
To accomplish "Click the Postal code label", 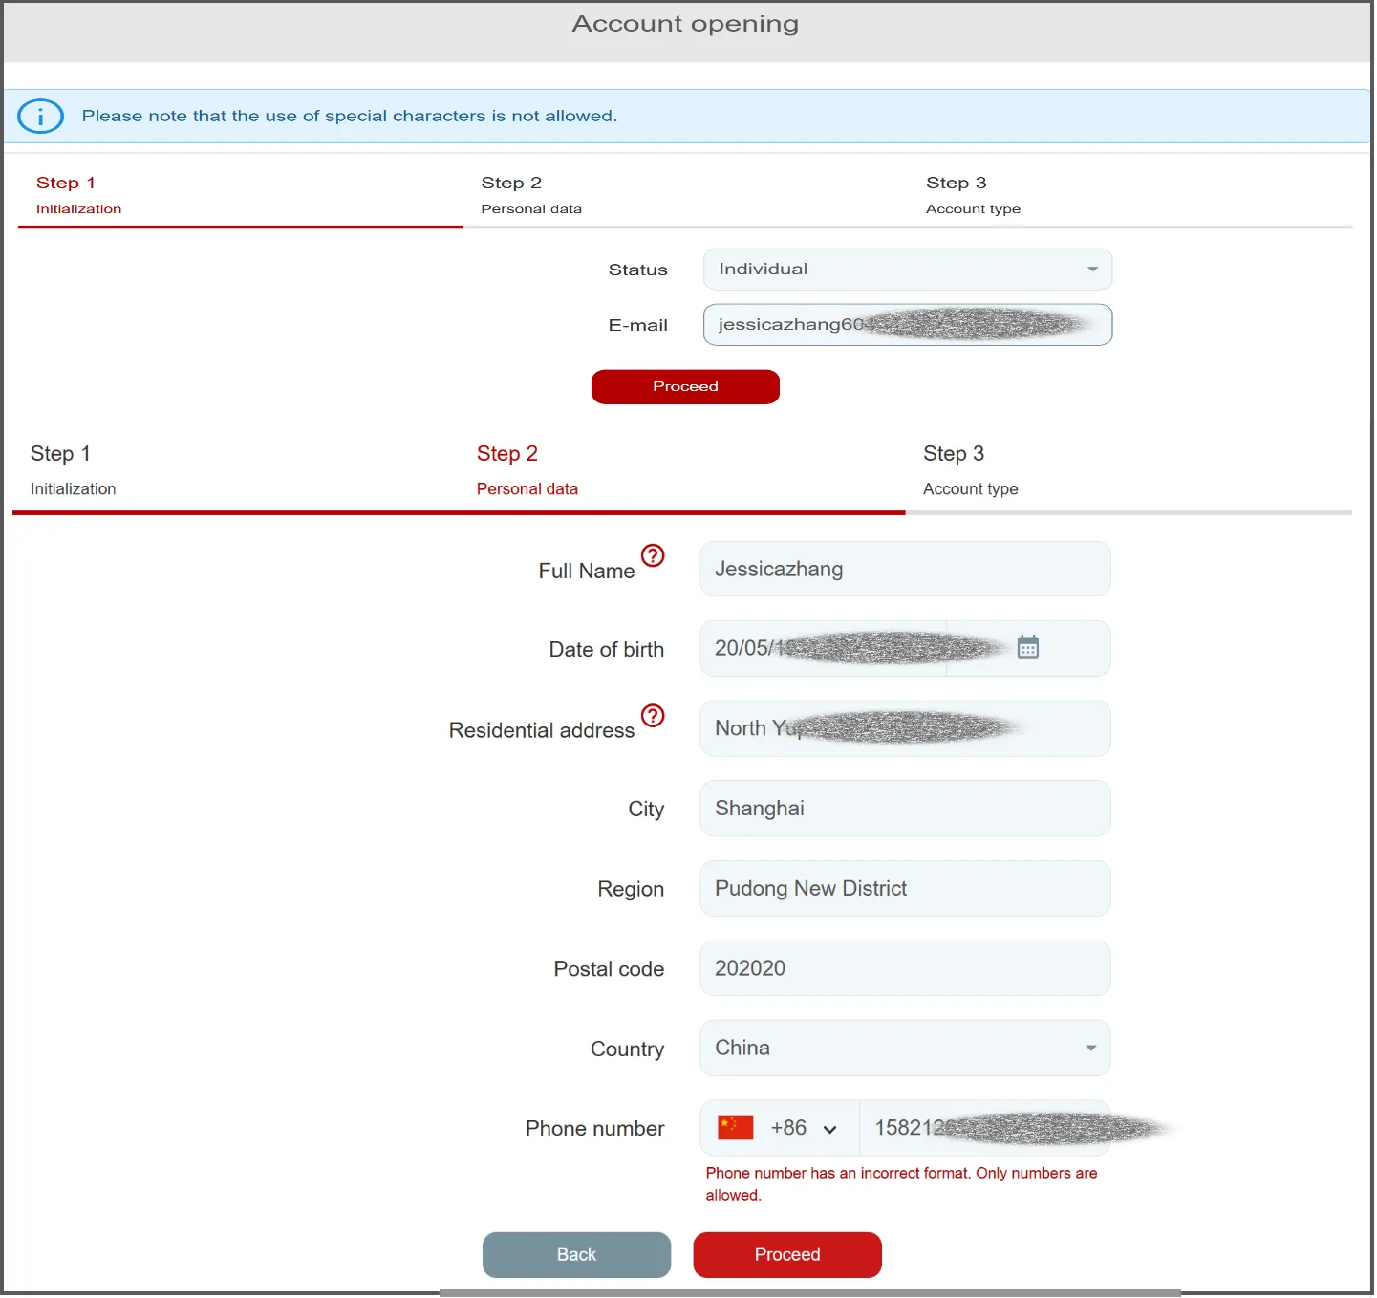I will coord(609,969).
